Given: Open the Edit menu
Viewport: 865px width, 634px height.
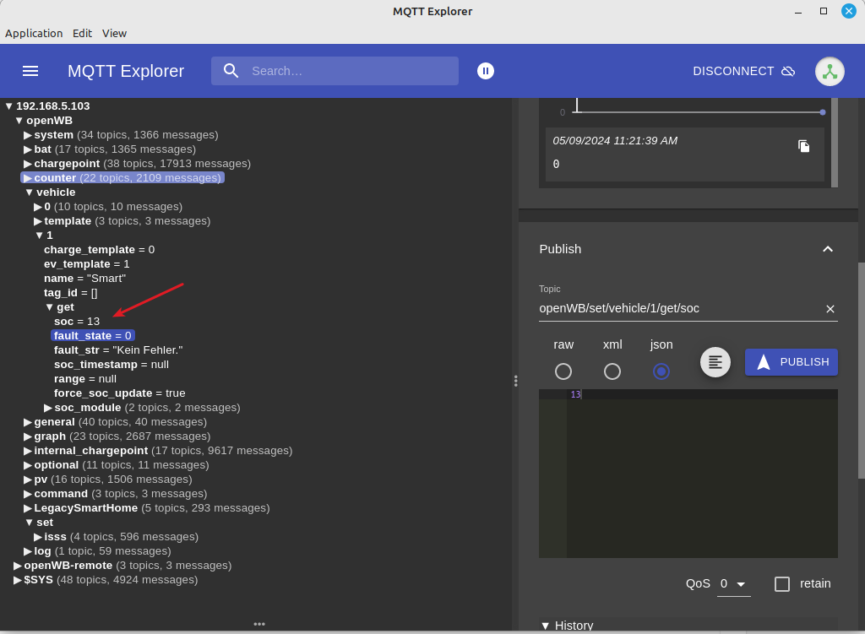Looking at the screenshot, I should click(82, 33).
